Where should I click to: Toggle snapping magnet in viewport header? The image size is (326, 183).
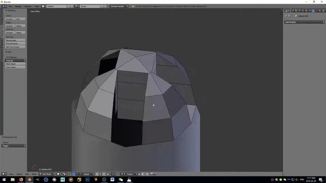click(119, 174)
